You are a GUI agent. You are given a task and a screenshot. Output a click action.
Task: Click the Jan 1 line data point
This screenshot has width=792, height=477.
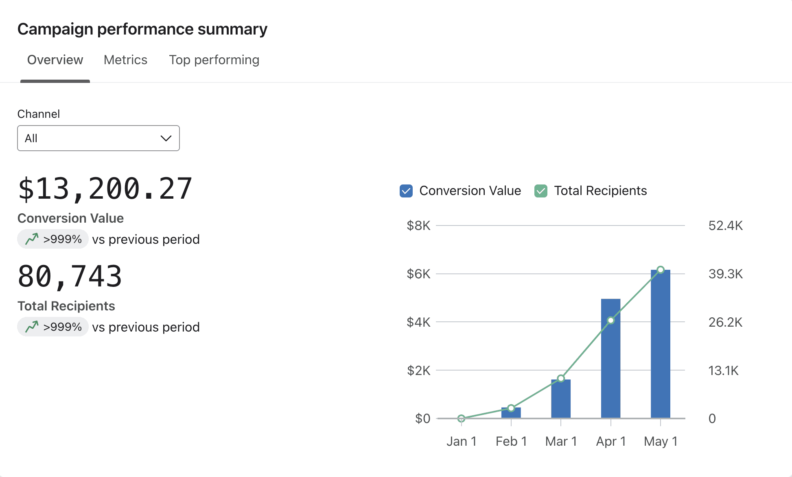pyautogui.click(x=461, y=418)
